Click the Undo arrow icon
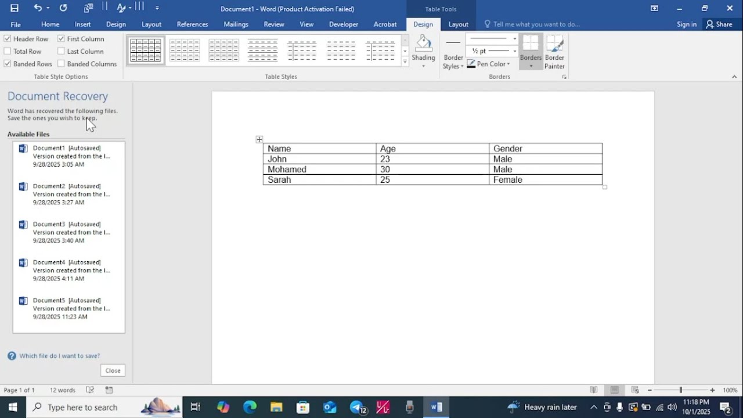The width and height of the screenshot is (743, 418). pos(38,8)
